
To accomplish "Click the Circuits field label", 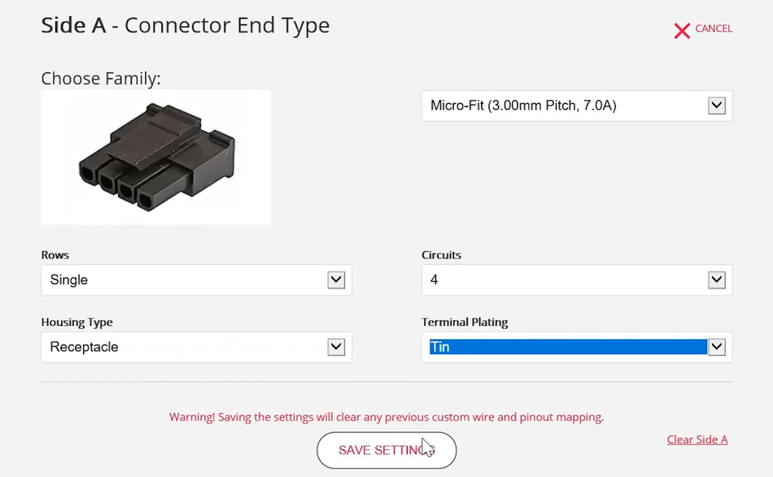I will tap(441, 255).
